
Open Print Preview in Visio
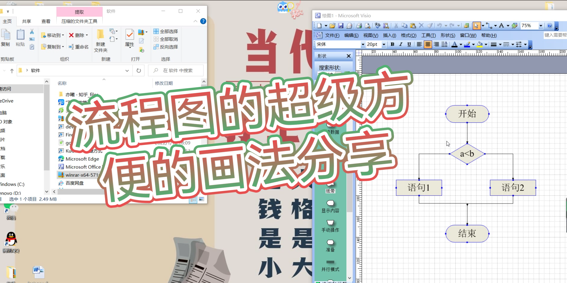pyautogui.click(x=367, y=25)
